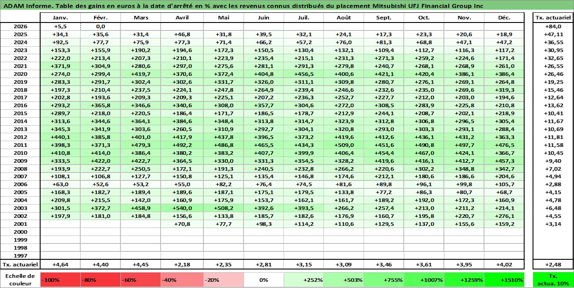The image size is (574, 288).
Task: Click the Nov. column header
Action: [464, 18]
